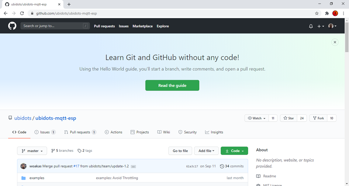The width and height of the screenshot is (349, 186).
Task: Open the ubidots owner link
Action: tap(23, 118)
